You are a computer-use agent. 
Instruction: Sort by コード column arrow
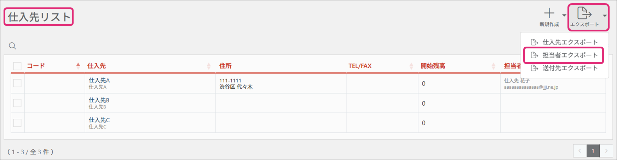(x=78, y=66)
